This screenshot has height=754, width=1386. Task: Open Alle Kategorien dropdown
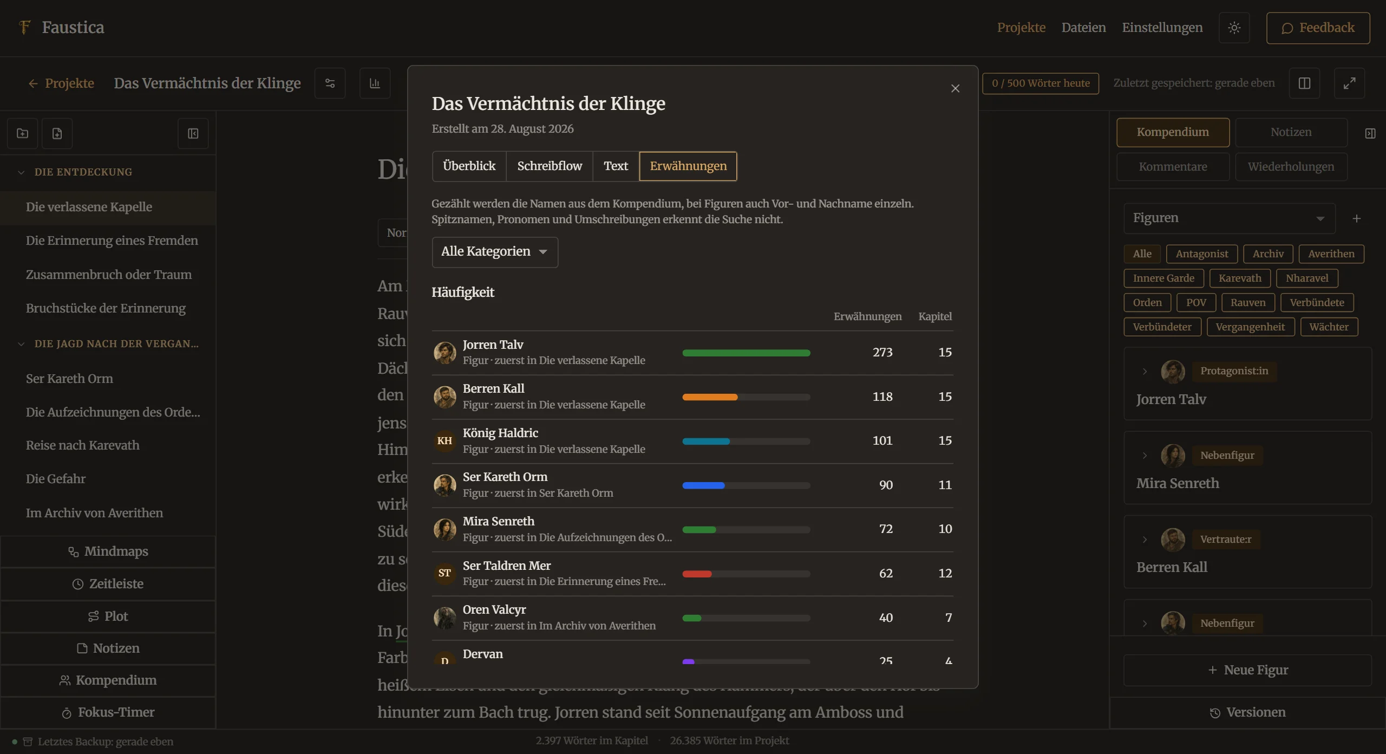495,252
